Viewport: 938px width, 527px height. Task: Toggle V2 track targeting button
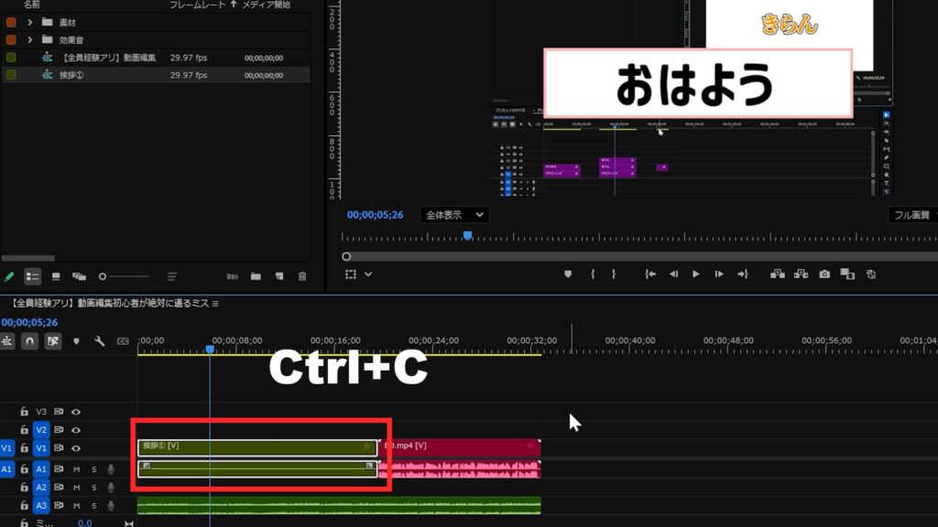point(40,430)
